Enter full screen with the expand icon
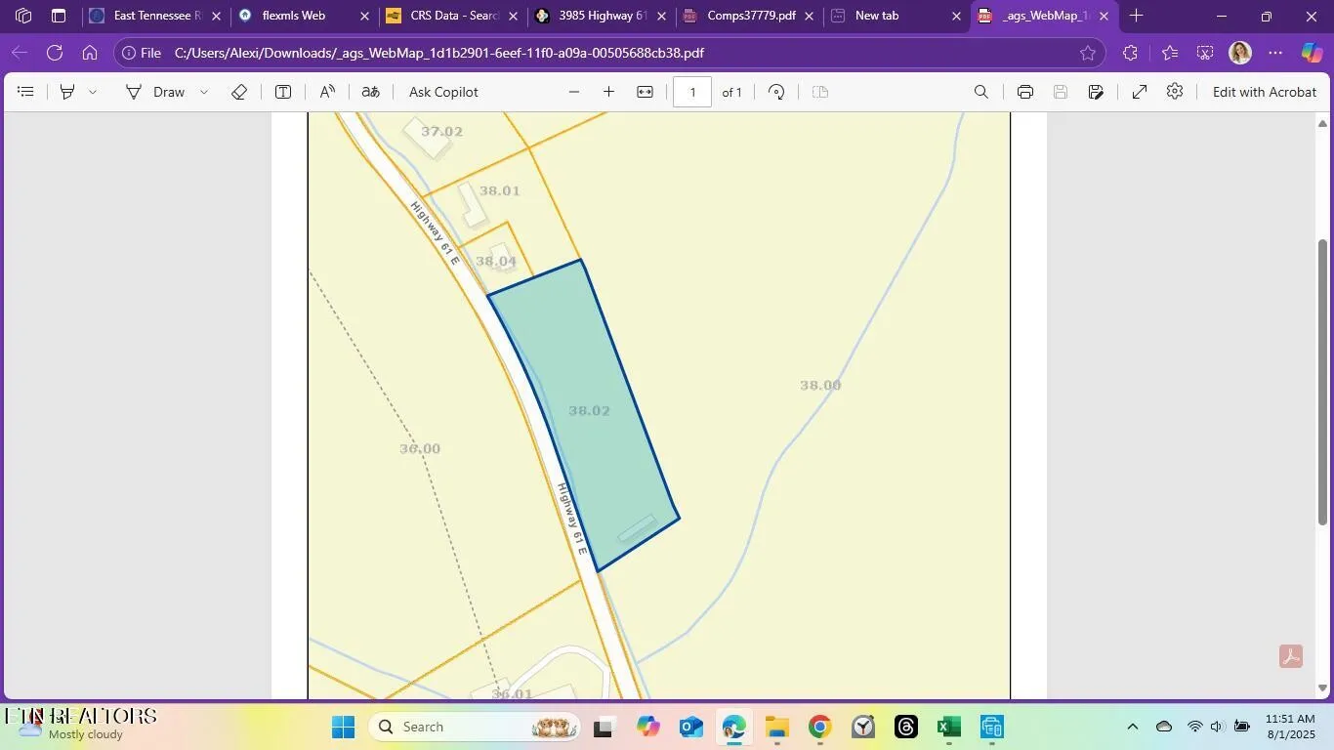 (x=1139, y=92)
